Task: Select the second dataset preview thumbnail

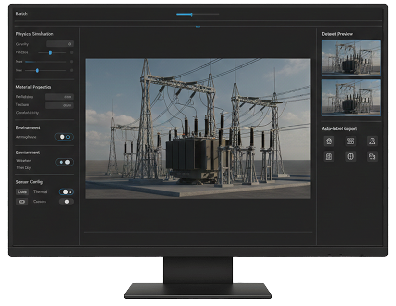Action: pyautogui.click(x=351, y=98)
